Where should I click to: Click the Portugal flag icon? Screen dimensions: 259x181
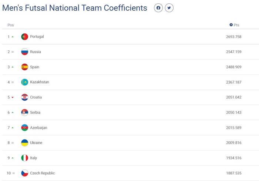[x=25, y=37]
